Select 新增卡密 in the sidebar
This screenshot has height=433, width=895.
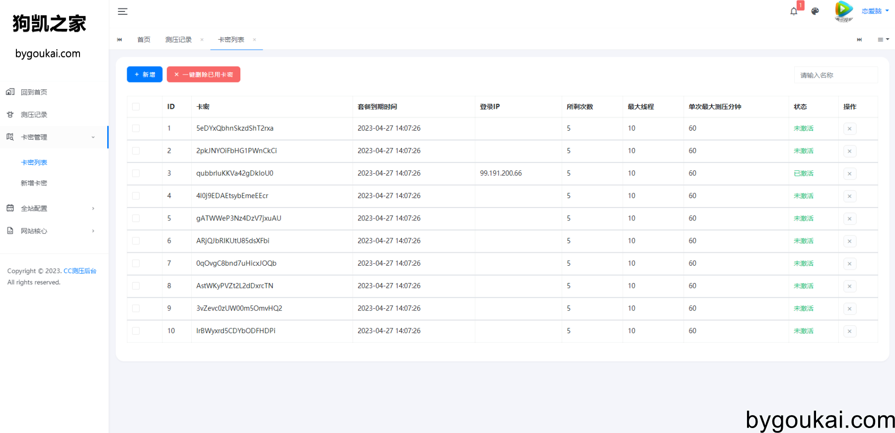coord(34,183)
